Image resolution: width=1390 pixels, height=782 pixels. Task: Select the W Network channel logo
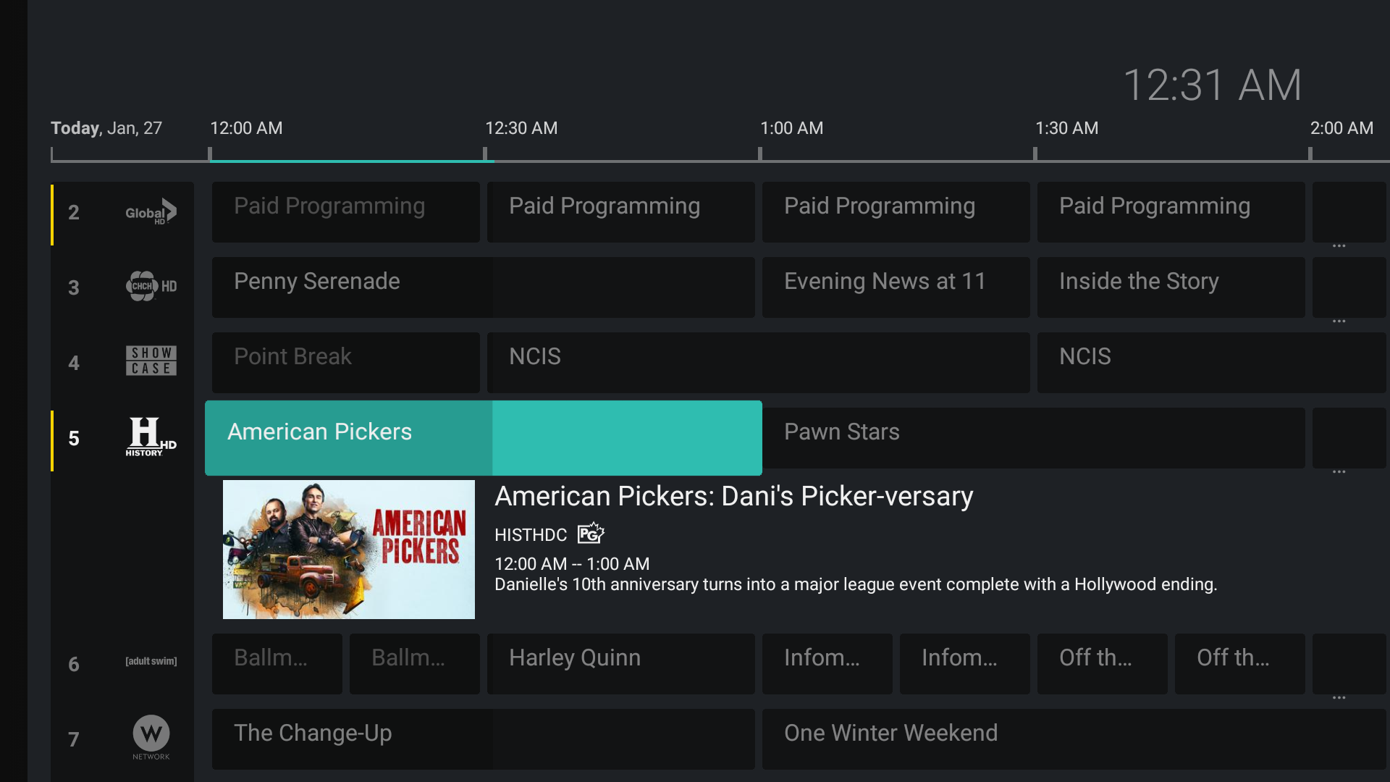point(151,738)
